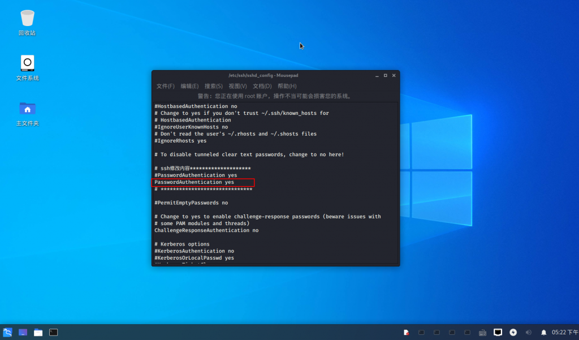This screenshot has height=340, width=579.
Task: Open the 搜索(S) menu in Mousepad
Action: coord(213,86)
